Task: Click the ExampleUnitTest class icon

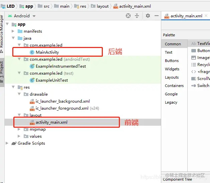Action: click(x=32, y=80)
